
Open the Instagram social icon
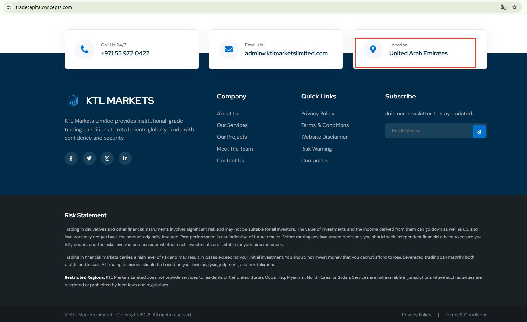(x=107, y=158)
